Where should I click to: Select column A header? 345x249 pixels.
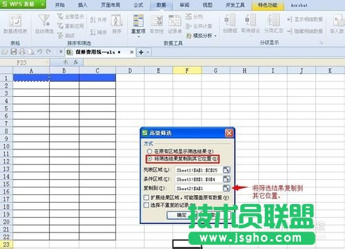(31, 71)
